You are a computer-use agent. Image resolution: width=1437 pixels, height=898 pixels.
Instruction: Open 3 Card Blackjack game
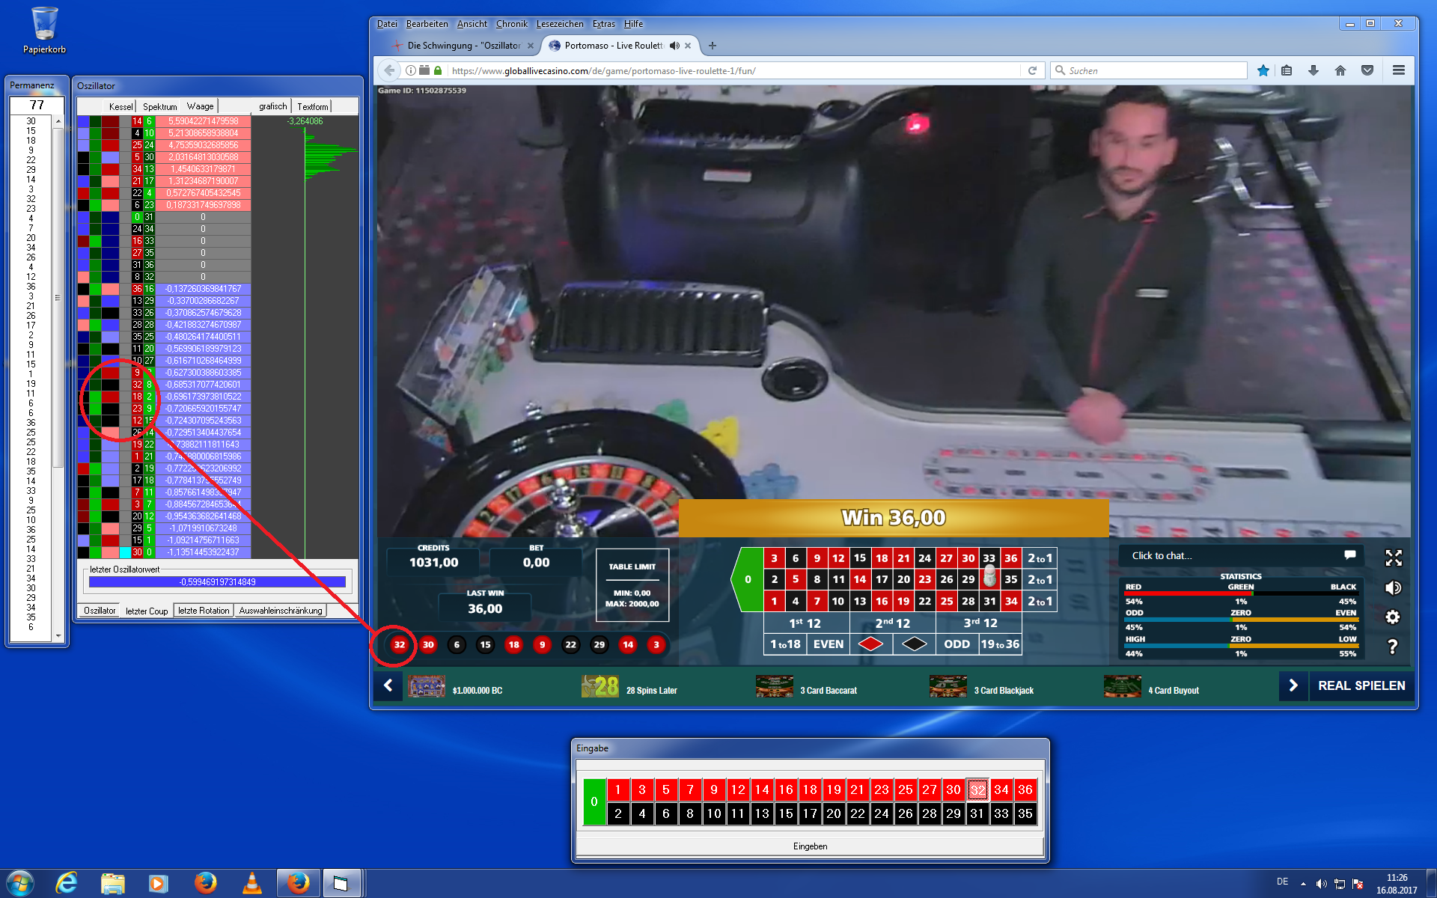(x=982, y=686)
